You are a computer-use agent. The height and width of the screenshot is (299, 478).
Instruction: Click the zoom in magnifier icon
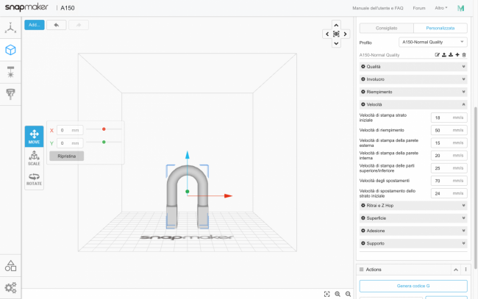[x=338, y=294]
